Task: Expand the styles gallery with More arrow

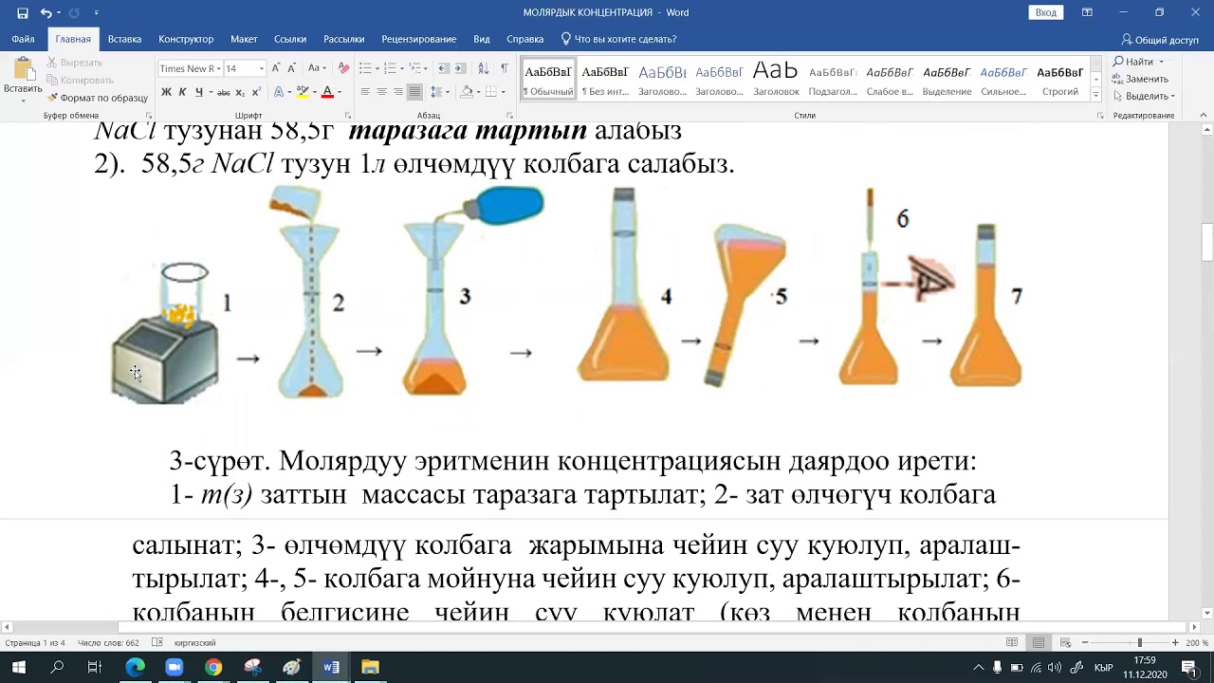Action: pyautogui.click(x=1096, y=96)
